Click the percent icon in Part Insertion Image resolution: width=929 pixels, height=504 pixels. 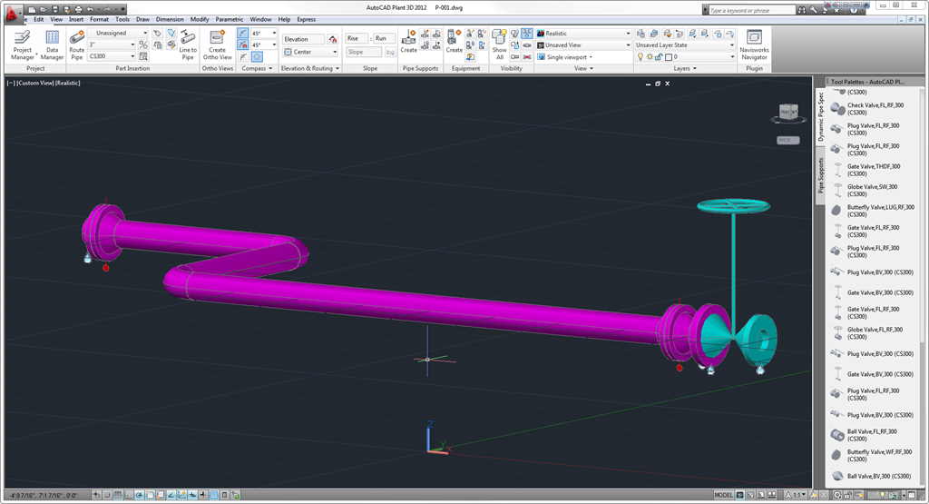pyautogui.click(x=143, y=44)
